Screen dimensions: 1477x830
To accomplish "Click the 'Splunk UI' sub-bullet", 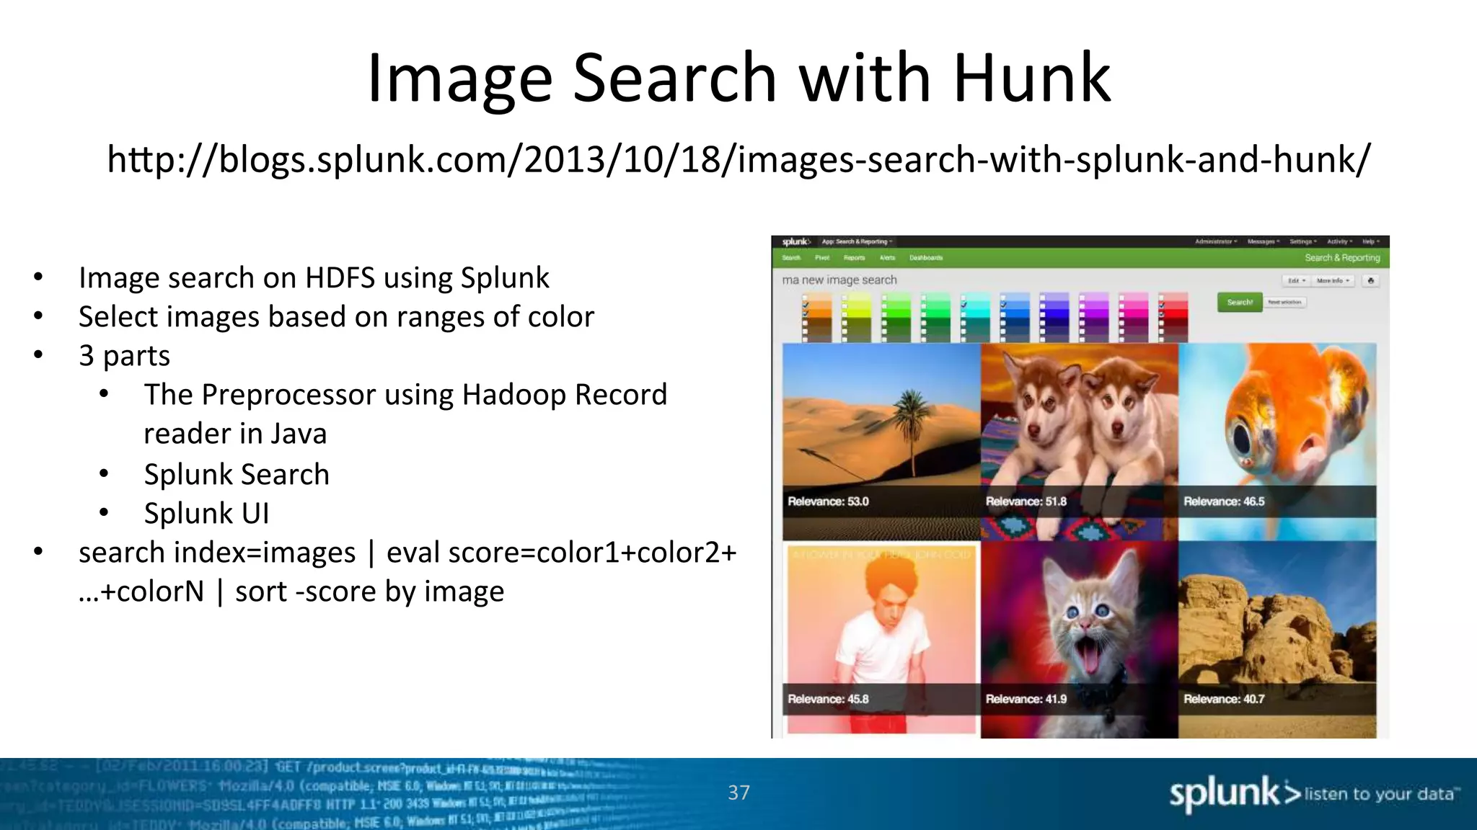I will pyautogui.click(x=206, y=513).
